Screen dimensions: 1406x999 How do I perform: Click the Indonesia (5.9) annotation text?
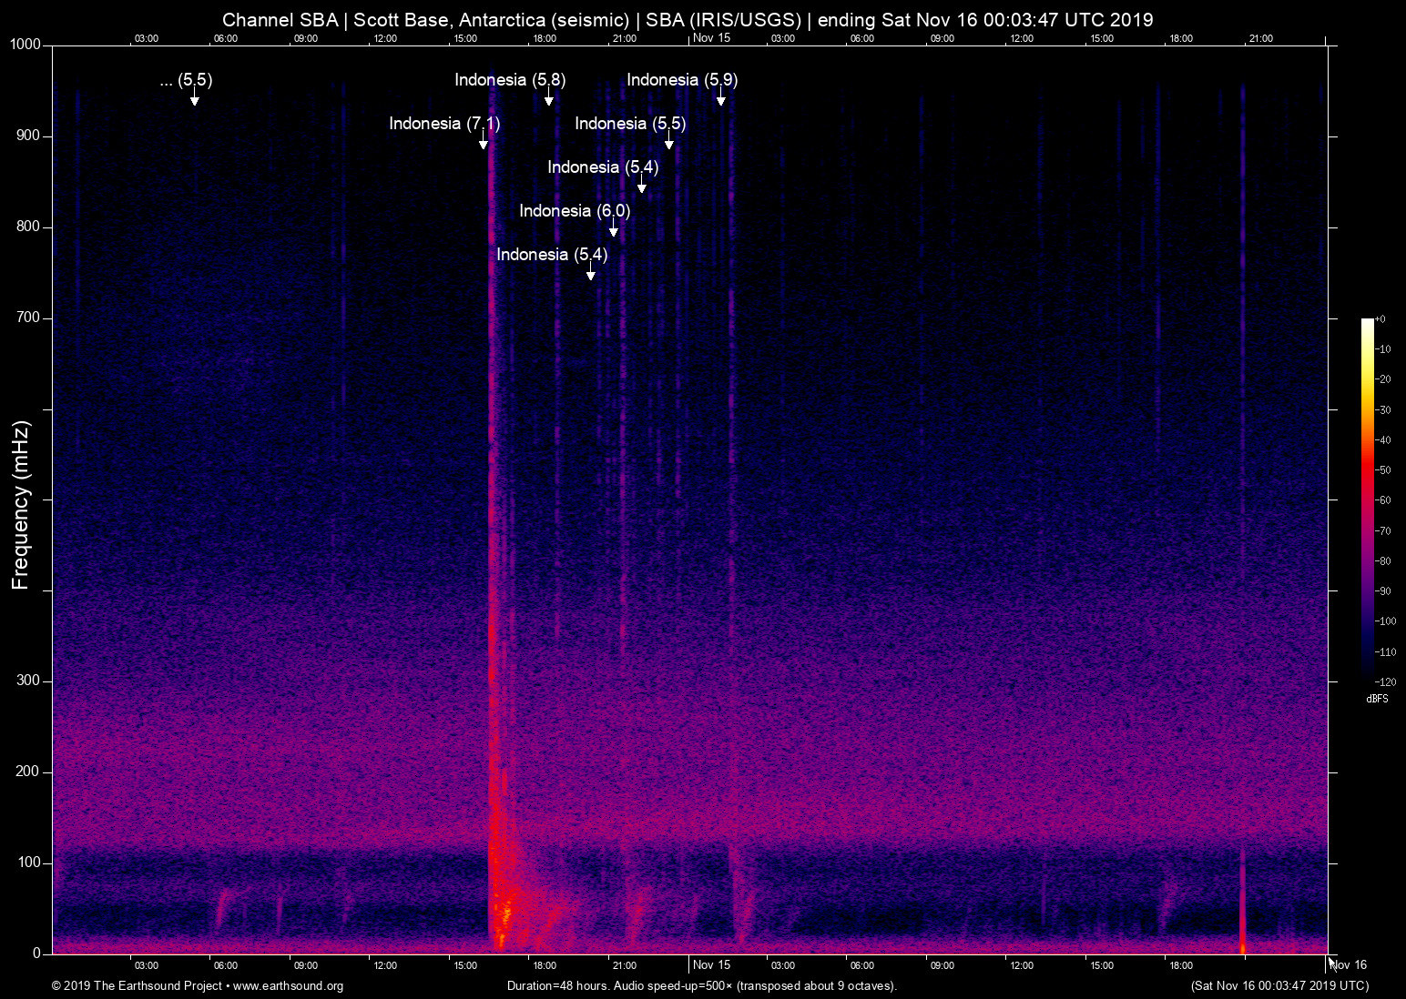[x=682, y=80]
